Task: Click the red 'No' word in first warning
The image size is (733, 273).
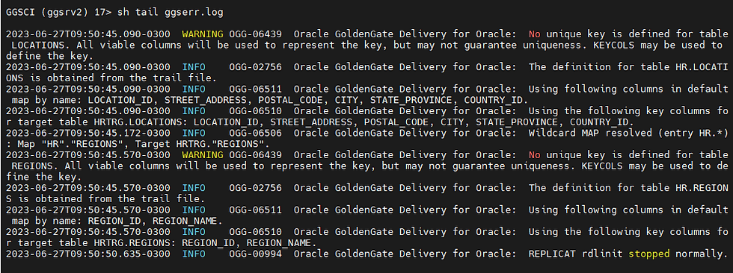Action: (x=534, y=34)
